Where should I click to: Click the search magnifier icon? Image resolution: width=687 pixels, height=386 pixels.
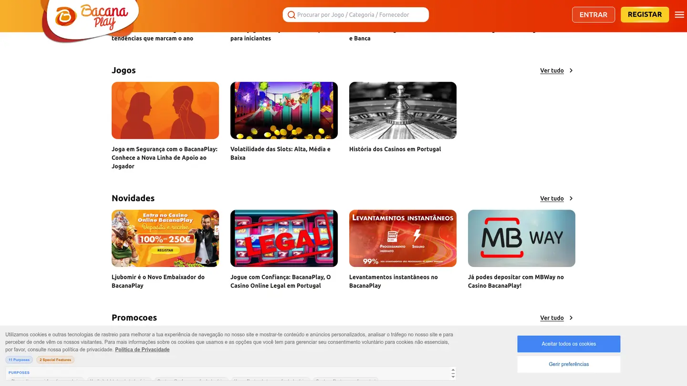(291, 15)
